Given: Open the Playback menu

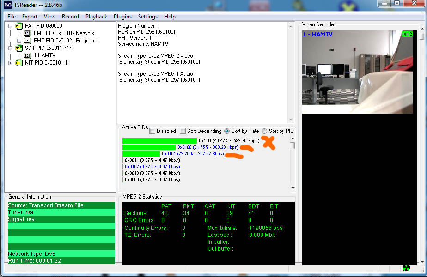Looking at the screenshot, I should pos(96,17).
